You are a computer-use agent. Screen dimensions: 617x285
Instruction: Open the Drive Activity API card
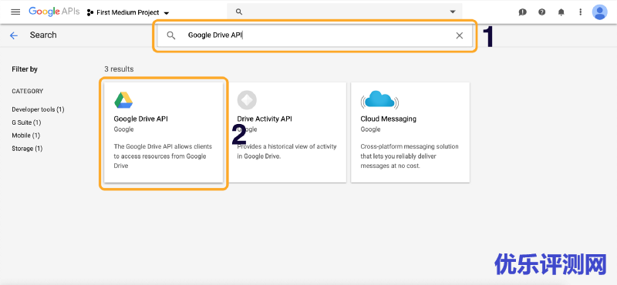(287, 132)
